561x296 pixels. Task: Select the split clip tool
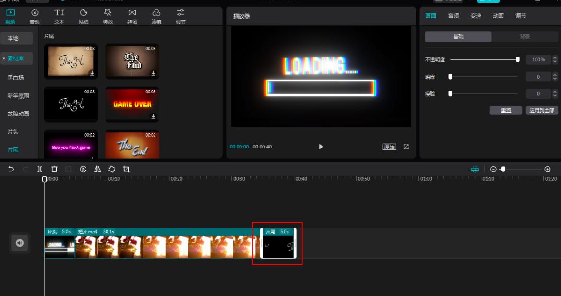pyautogui.click(x=40, y=169)
